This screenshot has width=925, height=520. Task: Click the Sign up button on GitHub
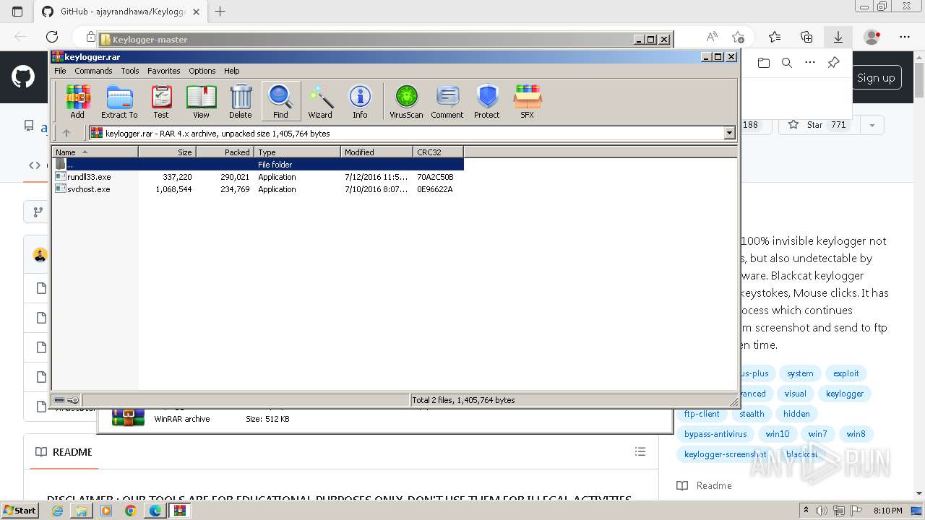(876, 78)
